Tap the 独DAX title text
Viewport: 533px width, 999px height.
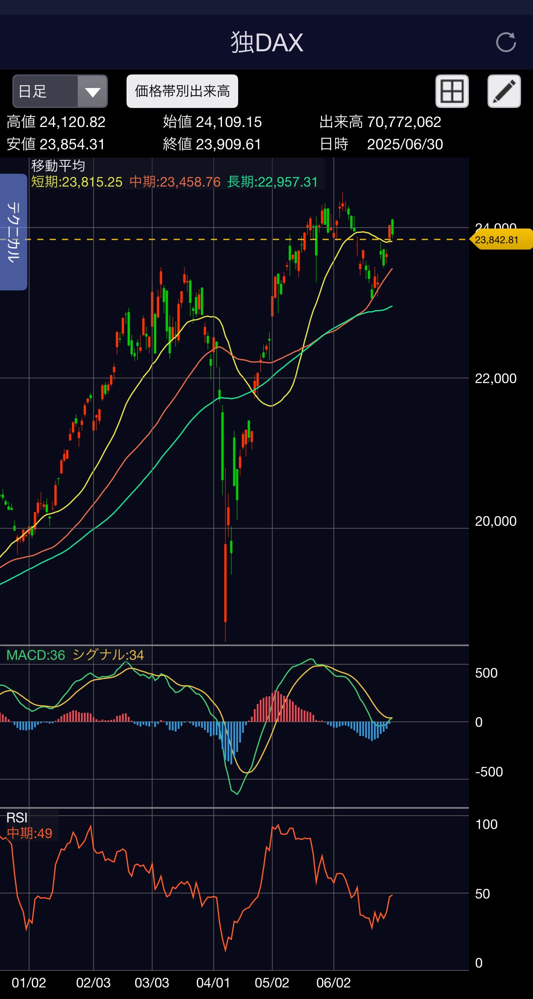pos(267,42)
